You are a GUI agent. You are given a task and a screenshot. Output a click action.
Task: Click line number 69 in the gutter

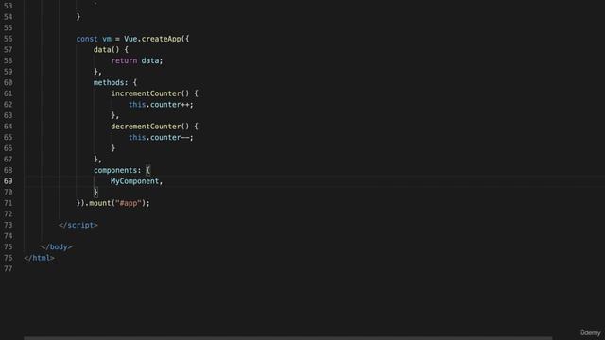tap(9, 181)
